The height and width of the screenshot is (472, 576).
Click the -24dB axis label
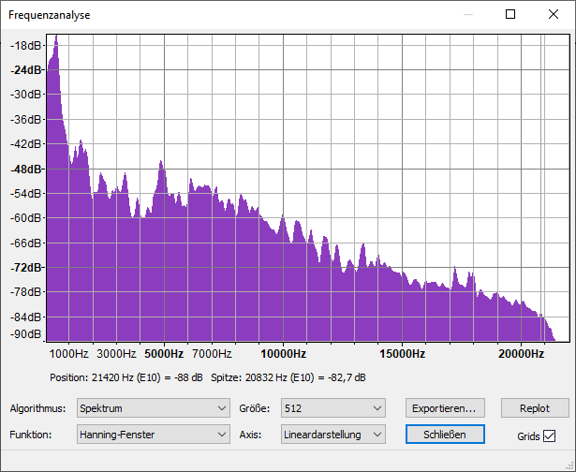click(25, 70)
